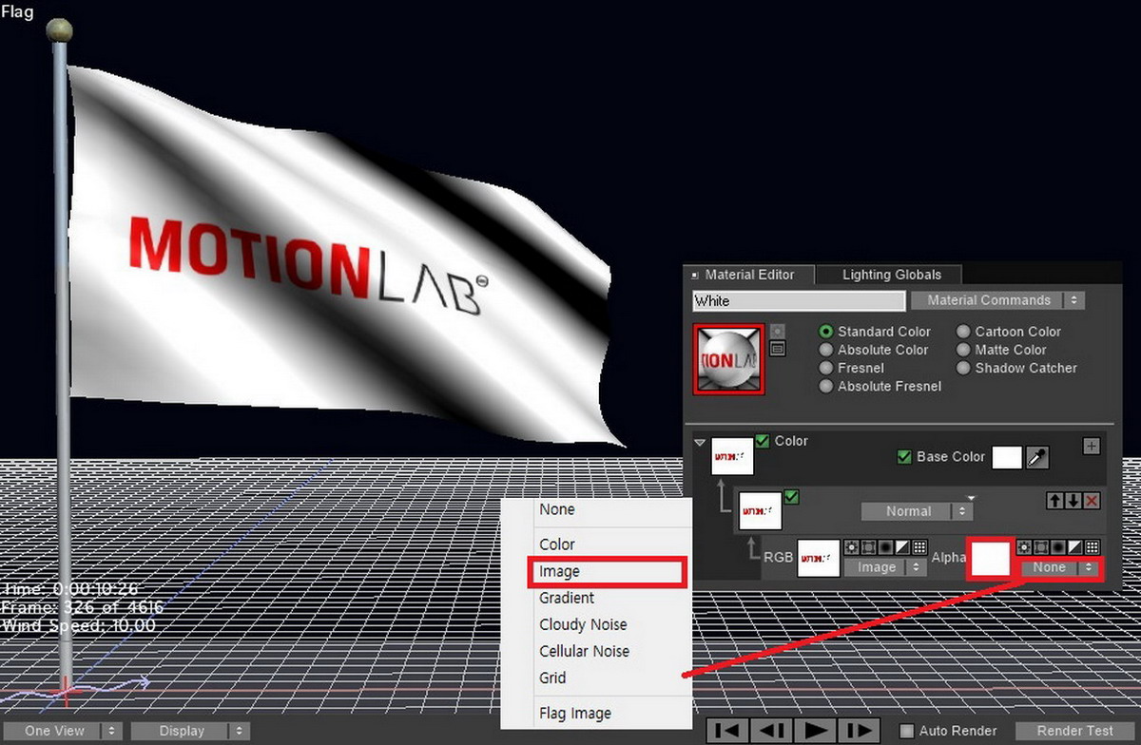Image resolution: width=1141 pixels, height=745 pixels.
Task: Select Standard Color radio button
Action: (x=826, y=332)
